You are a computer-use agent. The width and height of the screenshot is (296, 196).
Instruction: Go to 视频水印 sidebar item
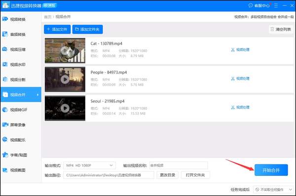pyautogui.click(x=20, y=65)
